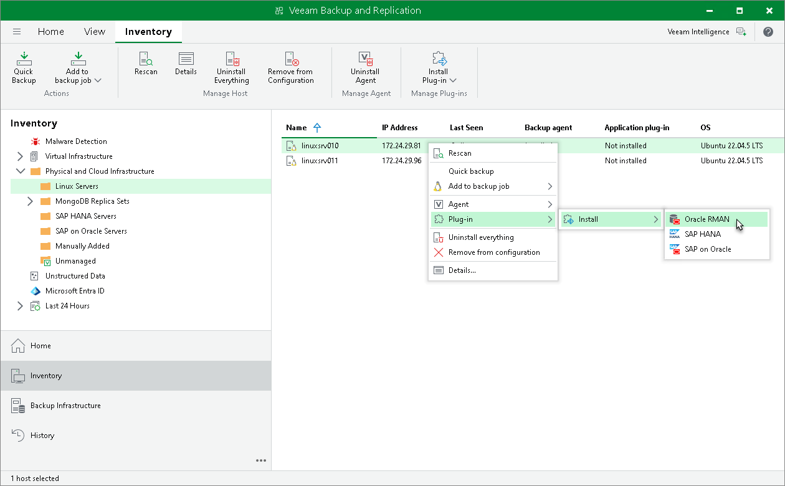Viewport: 785px width, 486px height.
Task: Switch to the Home ribbon tab
Action: tap(51, 32)
